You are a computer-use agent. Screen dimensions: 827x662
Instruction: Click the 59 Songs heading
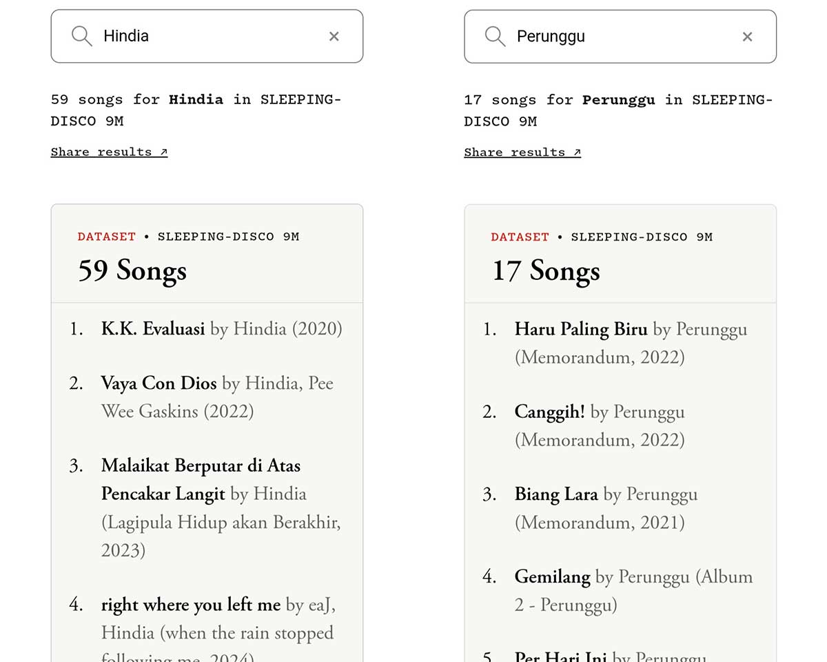click(132, 270)
